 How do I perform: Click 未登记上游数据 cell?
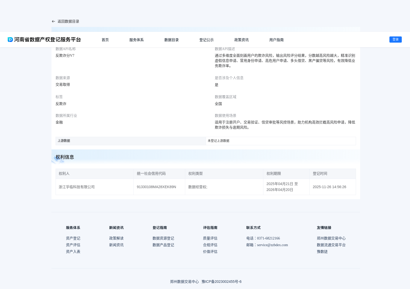tap(281, 141)
